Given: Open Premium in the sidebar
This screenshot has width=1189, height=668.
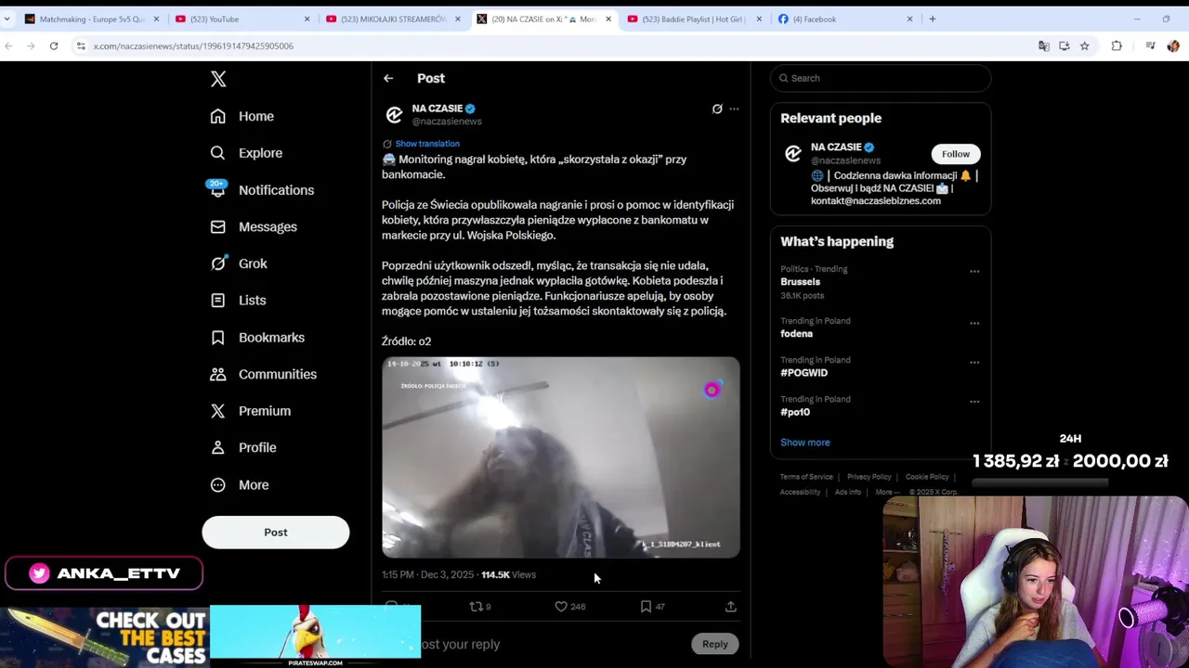Looking at the screenshot, I should [x=250, y=411].
